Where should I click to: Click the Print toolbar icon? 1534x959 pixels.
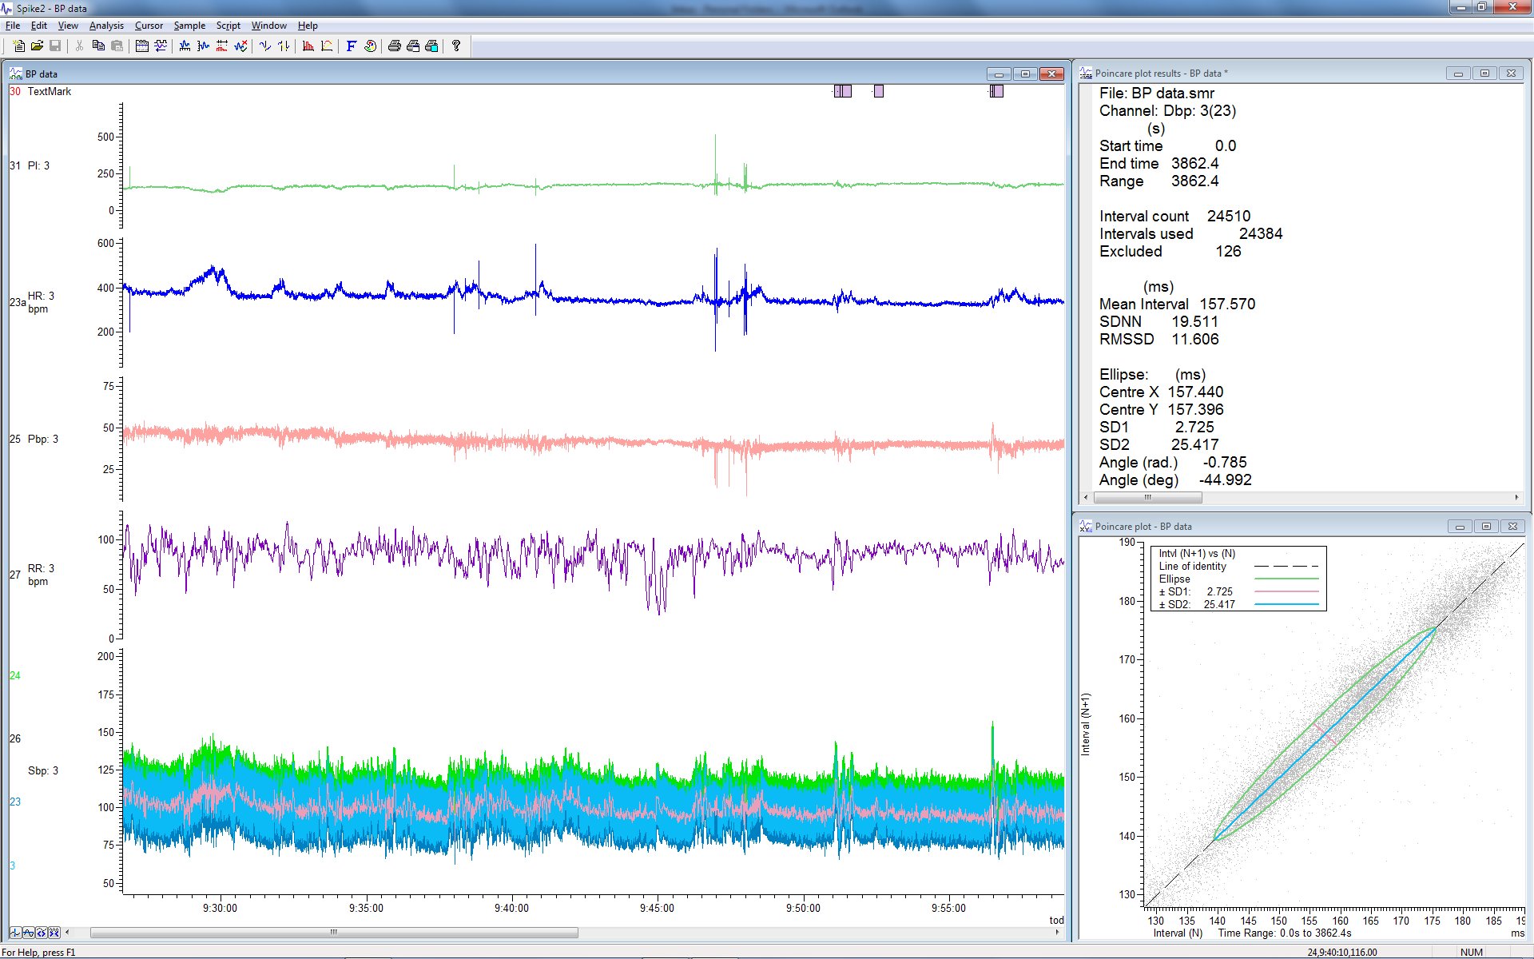(393, 46)
